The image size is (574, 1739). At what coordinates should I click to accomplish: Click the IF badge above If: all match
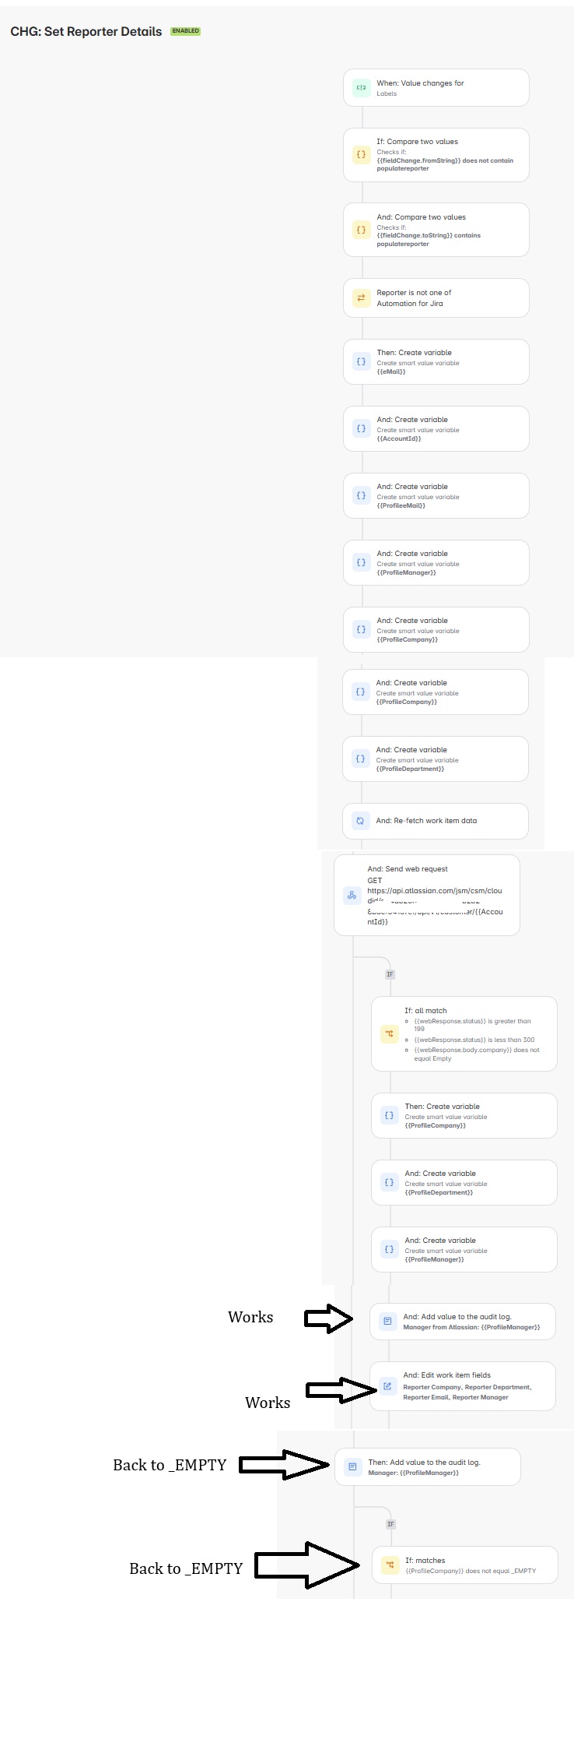pyautogui.click(x=390, y=974)
